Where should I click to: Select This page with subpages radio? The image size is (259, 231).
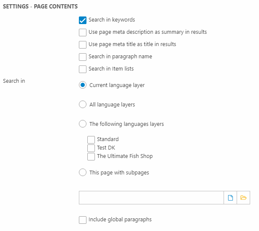click(83, 173)
